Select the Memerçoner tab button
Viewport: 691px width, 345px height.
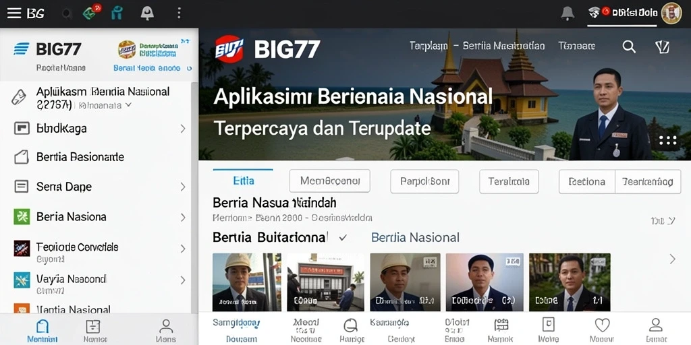[329, 181]
